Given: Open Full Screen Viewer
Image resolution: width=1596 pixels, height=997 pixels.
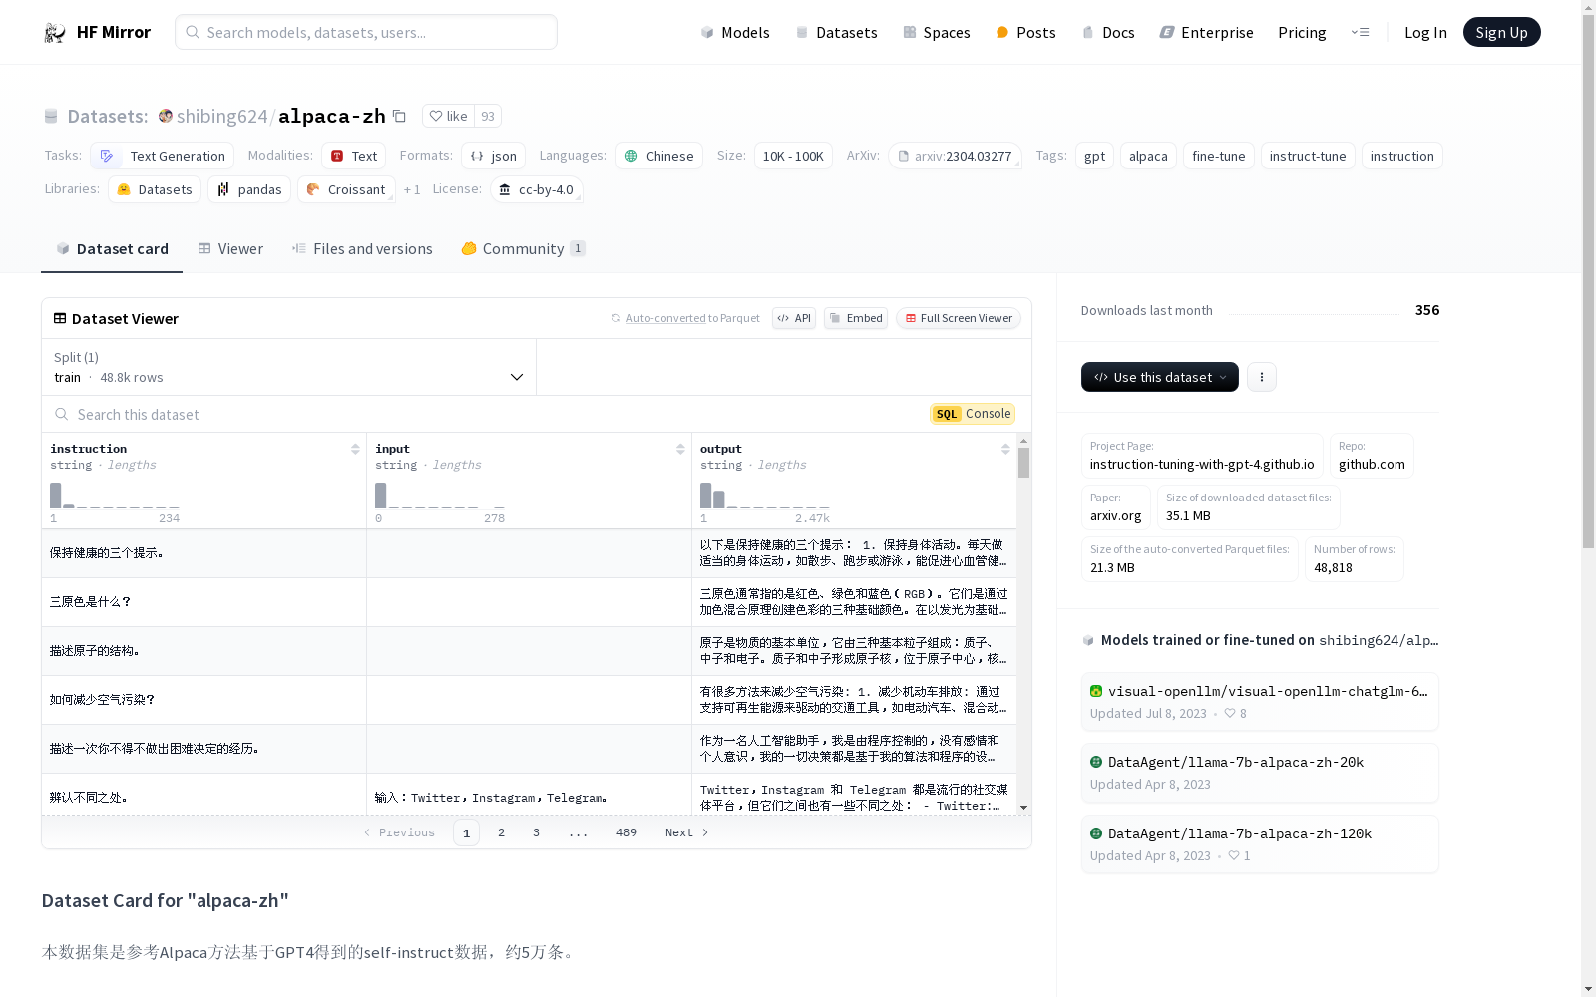Looking at the screenshot, I should pyautogui.click(x=959, y=318).
